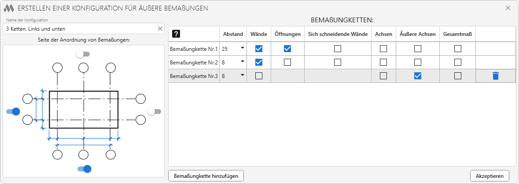Viewport: 519px width, 184px height.
Task: Click the configuration name text field
Action: [79, 28]
